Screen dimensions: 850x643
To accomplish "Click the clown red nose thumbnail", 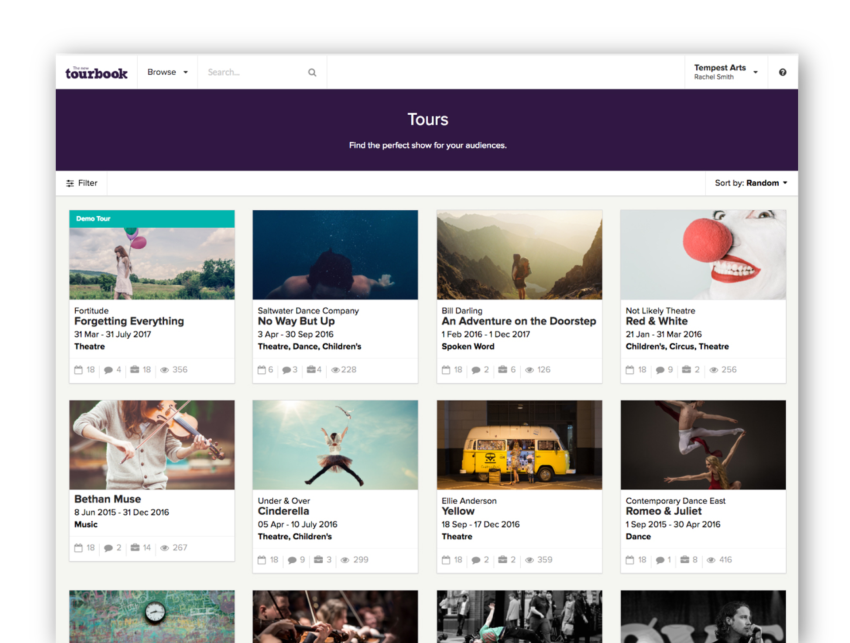I will [x=703, y=255].
